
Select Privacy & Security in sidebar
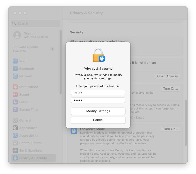pos(33,158)
